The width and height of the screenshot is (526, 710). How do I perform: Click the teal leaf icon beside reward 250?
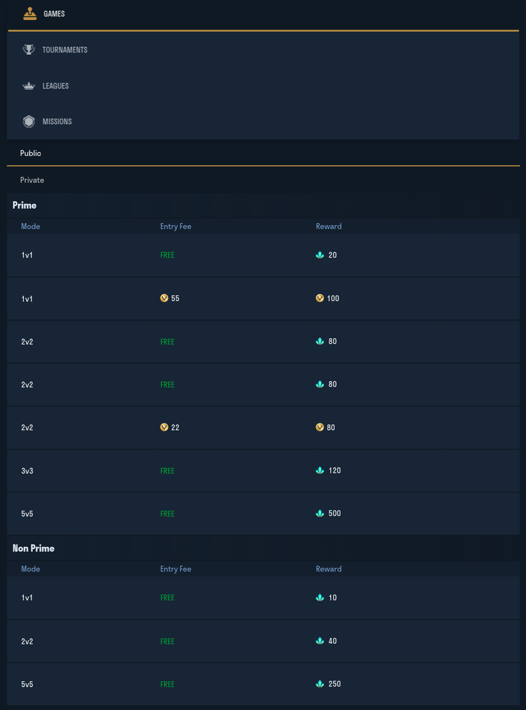click(x=320, y=684)
